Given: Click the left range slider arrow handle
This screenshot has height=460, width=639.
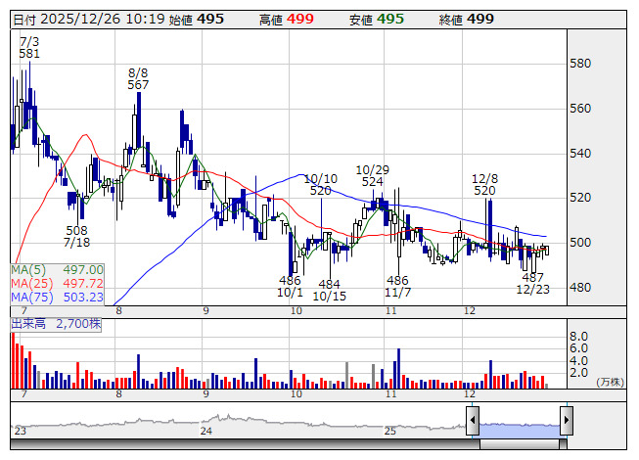Looking at the screenshot, I should 473,421.
